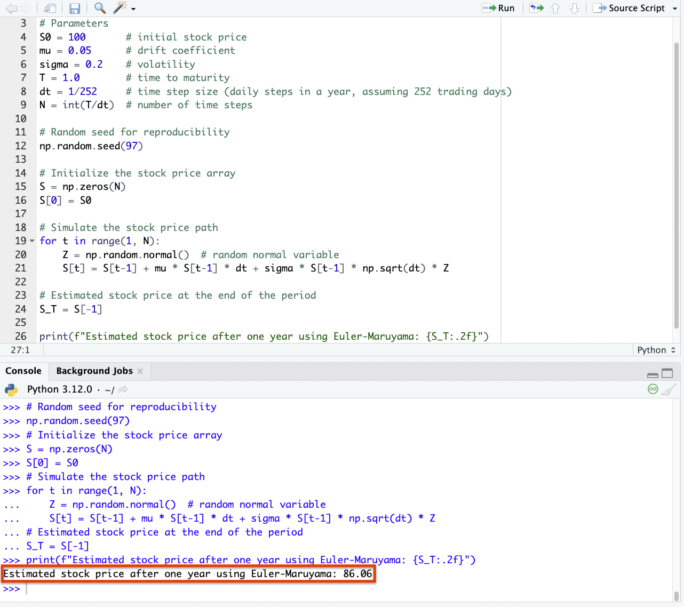The image size is (684, 607).
Task: Open the Python file type selector
Action: [x=656, y=350]
